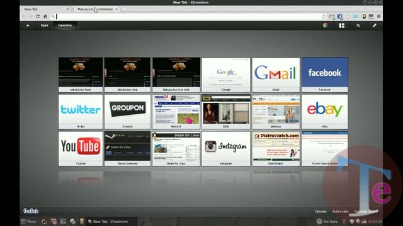Click the shield tray icon
The image size is (403, 226).
point(351,222)
